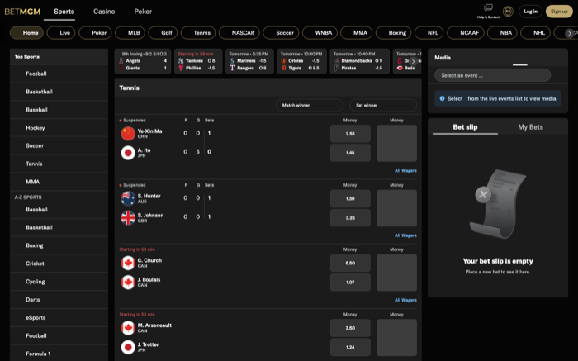Click the Canada flag next to M. Arseneault

pos(128,328)
